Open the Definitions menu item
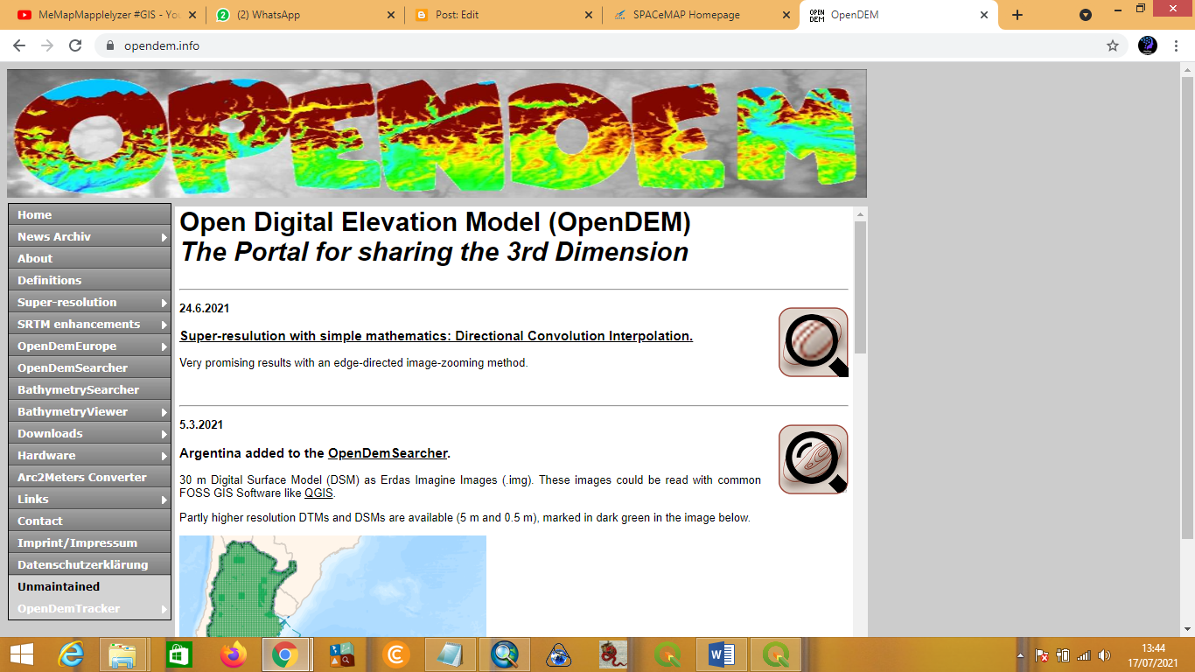The height and width of the screenshot is (672, 1195). [x=89, y=280]
